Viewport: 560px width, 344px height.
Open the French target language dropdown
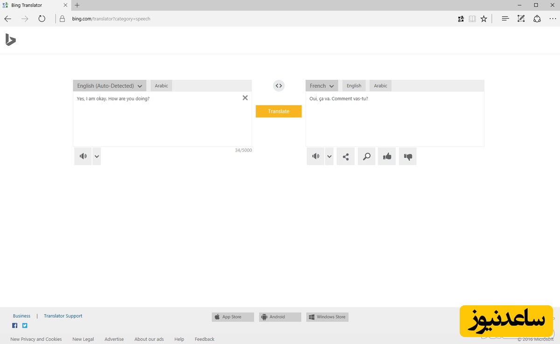(322, 86)
